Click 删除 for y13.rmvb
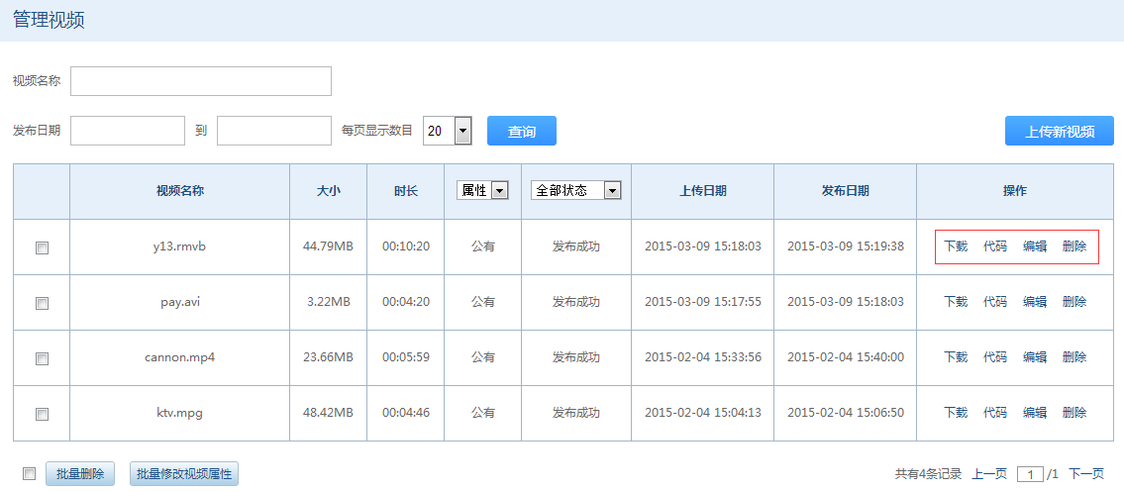1124x492 pixels. pos(1074,246)
